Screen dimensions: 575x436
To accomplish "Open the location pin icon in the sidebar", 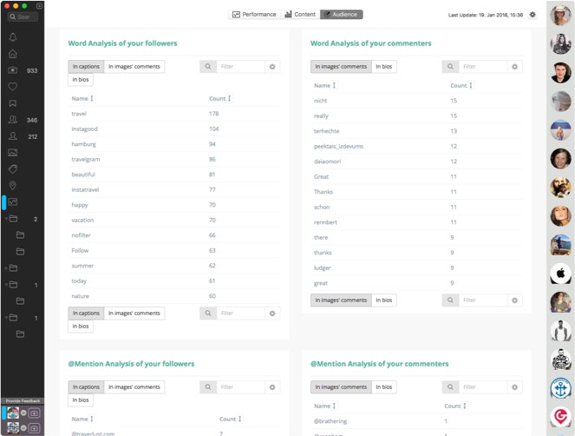I will tap(13, 185).
